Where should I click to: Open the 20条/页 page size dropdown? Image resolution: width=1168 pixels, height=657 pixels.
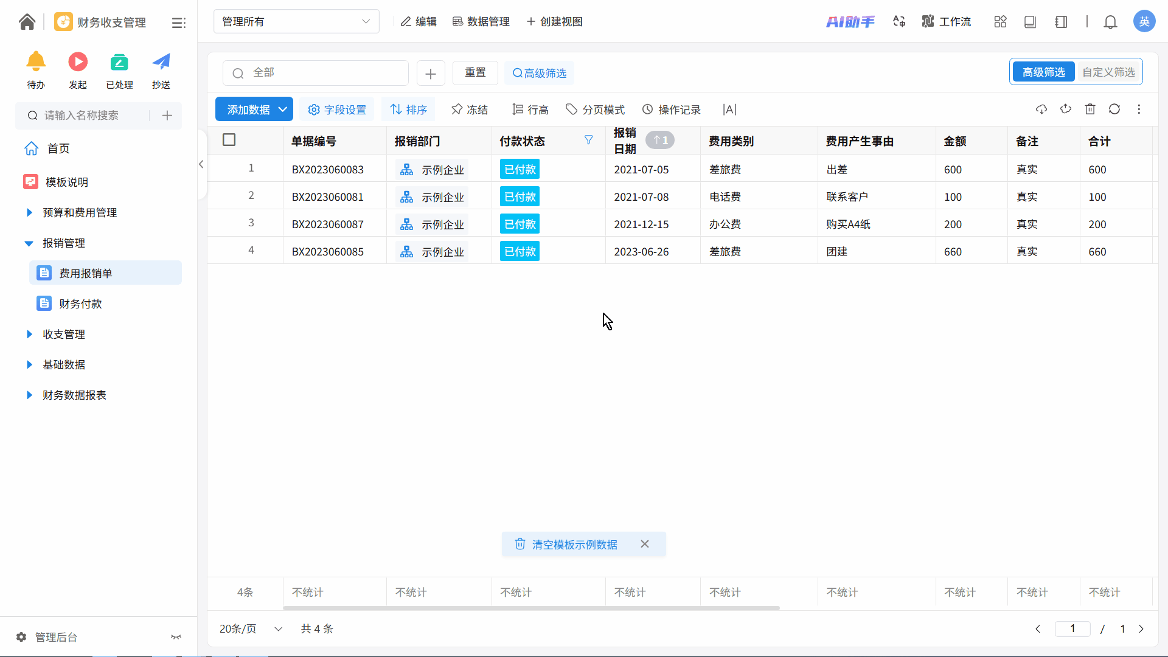[251, 629]
